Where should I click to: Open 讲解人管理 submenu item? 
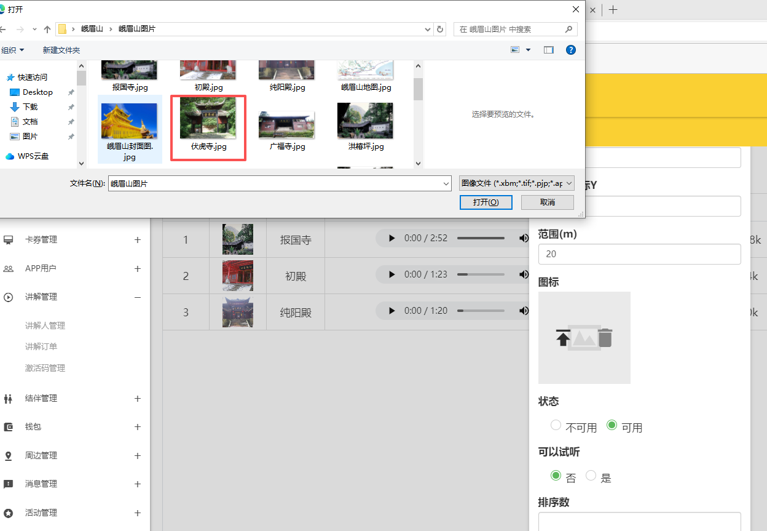(x=45, y=325)
